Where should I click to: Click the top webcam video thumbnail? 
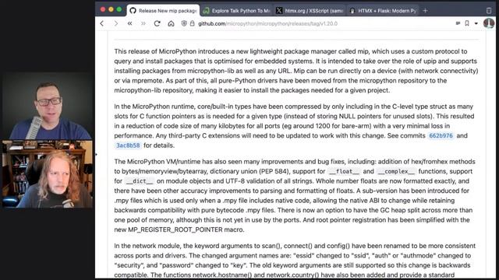(x=48, y=107)
